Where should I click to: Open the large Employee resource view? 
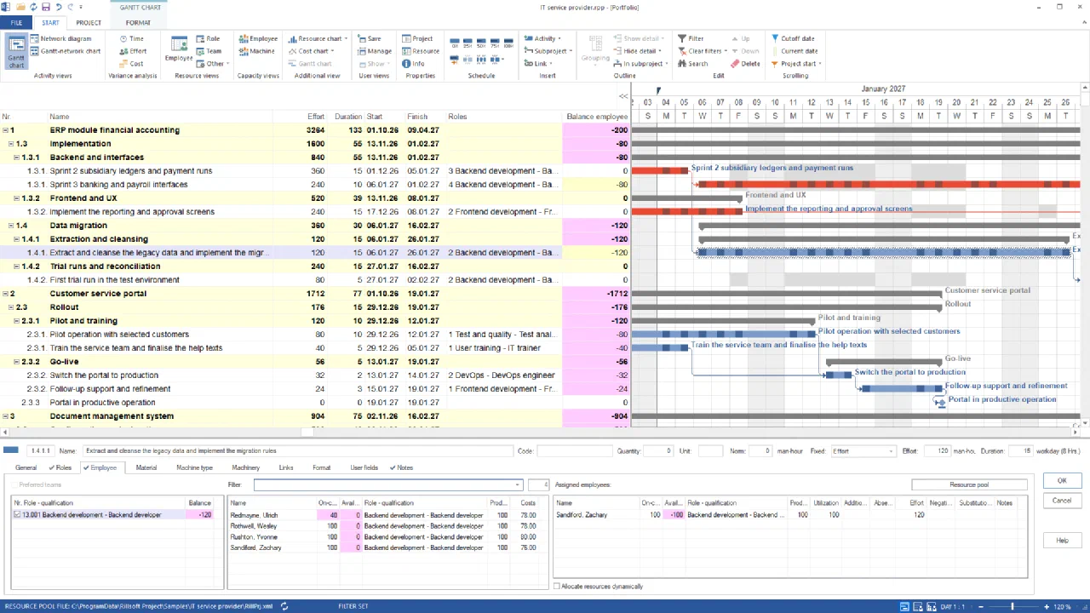179,49
